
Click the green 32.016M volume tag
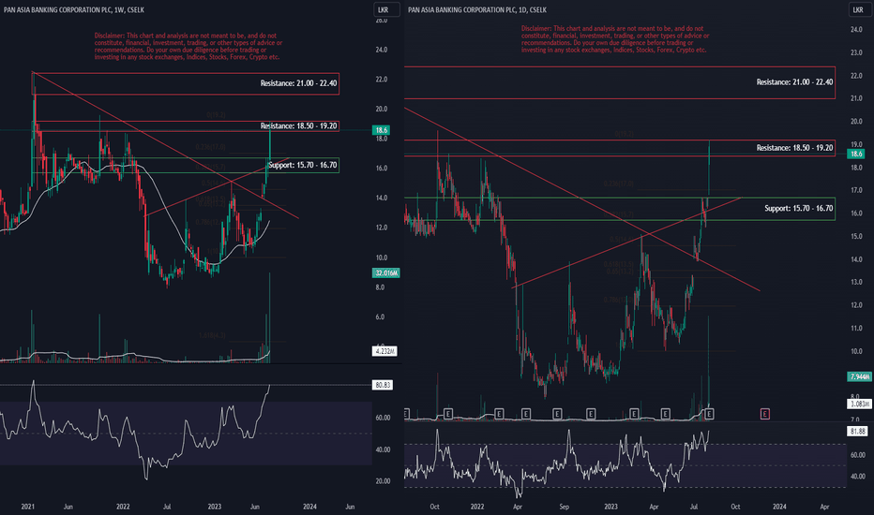pyautogui.click(x=385, y=272)
